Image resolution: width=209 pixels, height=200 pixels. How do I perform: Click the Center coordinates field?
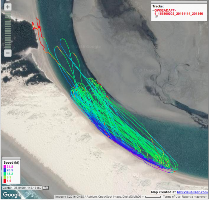click(x=22, y=188)
